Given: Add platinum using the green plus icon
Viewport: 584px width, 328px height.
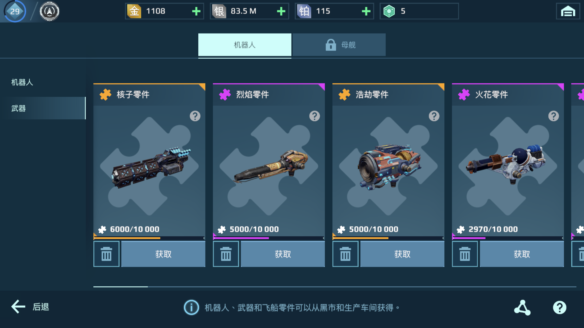Looking at the screenshot, I should pyautogui.click(x=366, y=11).
